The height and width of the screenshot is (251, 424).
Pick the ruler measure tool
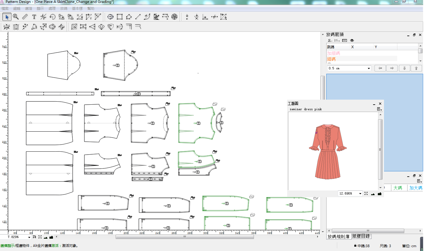coord(25,17)
